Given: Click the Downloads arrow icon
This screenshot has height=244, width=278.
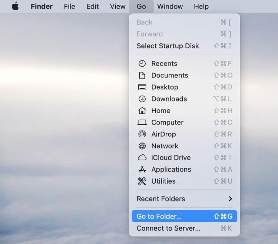Looking at the screenshot, I should [x=142, y=99].
